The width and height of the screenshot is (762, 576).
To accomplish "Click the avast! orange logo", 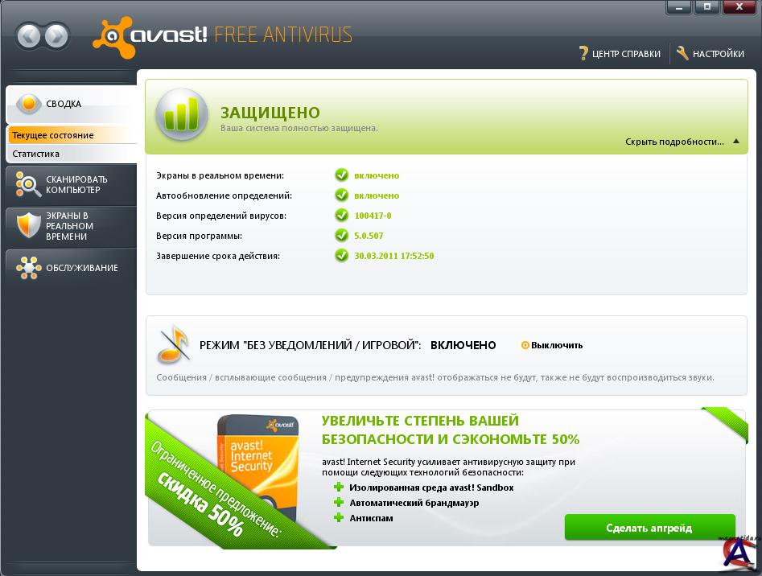I will (x=113, y=37).
